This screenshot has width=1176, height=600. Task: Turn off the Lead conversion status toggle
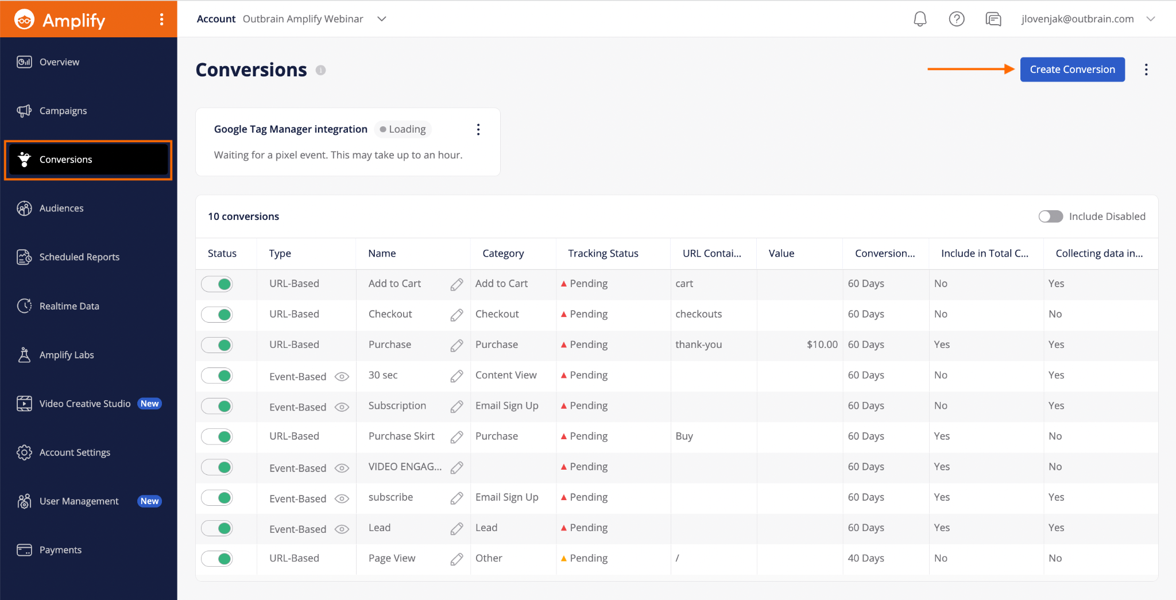(217, 528)
